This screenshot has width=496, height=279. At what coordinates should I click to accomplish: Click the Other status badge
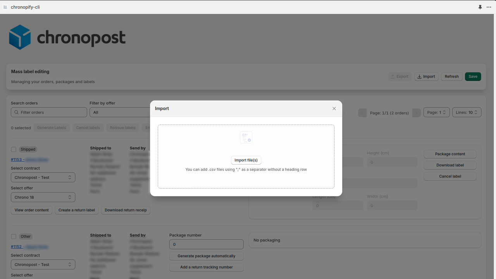[x=26, y=236]
